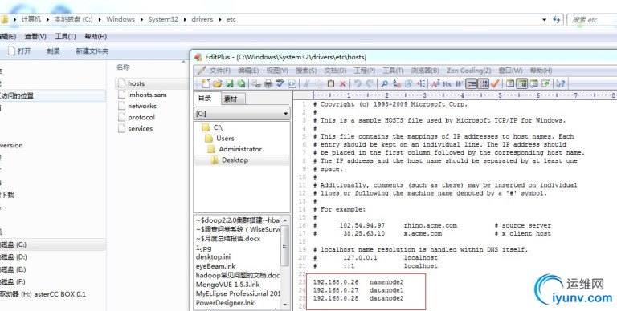This screenshot has height=311, width=617.
Task: Toggle the auto indent button
Action: (x=471, y=83)
